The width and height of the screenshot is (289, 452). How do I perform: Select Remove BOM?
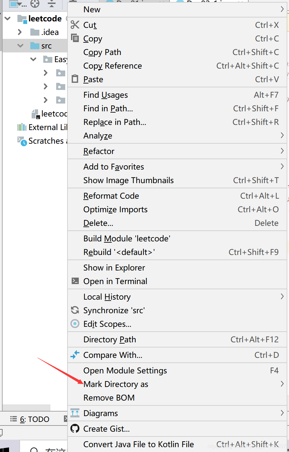pyautogui.click(x=177, y=398)
